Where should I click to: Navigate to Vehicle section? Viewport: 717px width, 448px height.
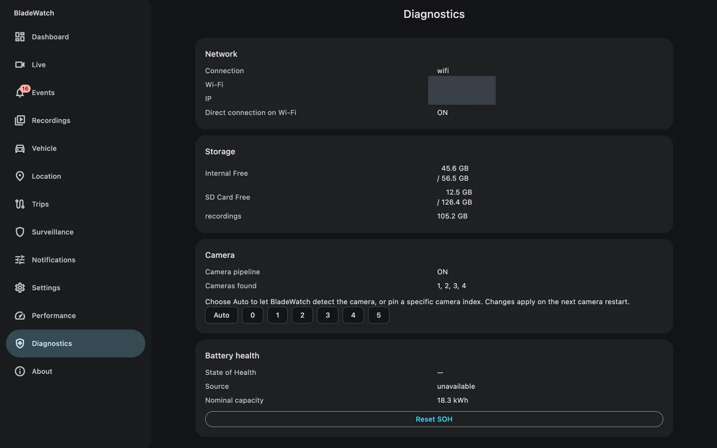(76, 148)
